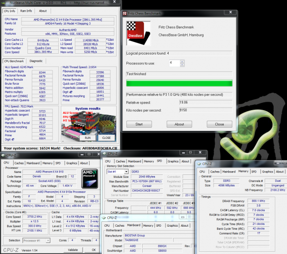Click the HT Link 2100.1 MHz value
Screen dimensions: 287x254
pyautogui.click(x=35, y=230)
